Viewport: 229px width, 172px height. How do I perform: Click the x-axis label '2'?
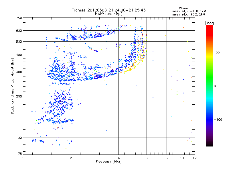[x=71, y=158]
